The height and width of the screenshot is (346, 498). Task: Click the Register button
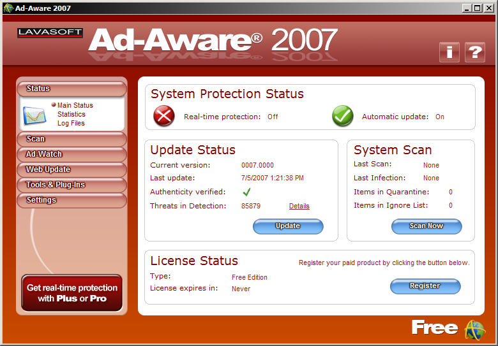point(425,286)
